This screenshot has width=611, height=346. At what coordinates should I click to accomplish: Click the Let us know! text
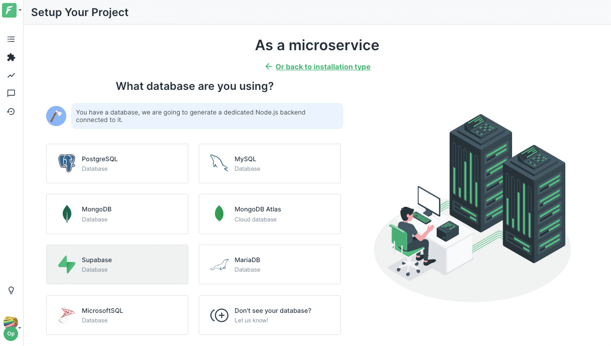point(252,320)
